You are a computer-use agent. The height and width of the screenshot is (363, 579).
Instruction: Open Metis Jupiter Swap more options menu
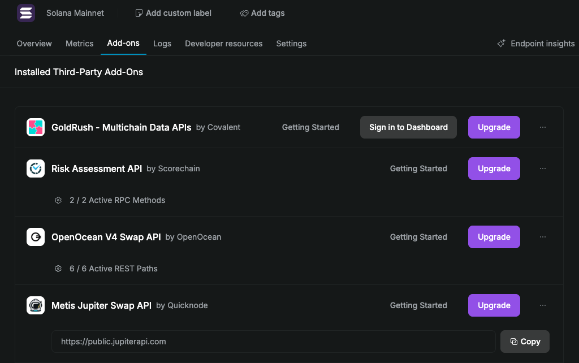pos(542,305)
